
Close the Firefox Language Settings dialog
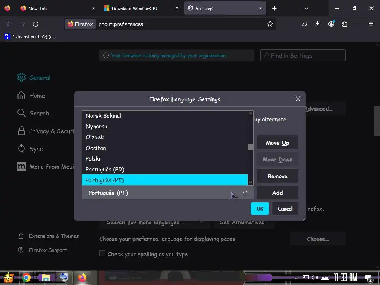(298, 99)
